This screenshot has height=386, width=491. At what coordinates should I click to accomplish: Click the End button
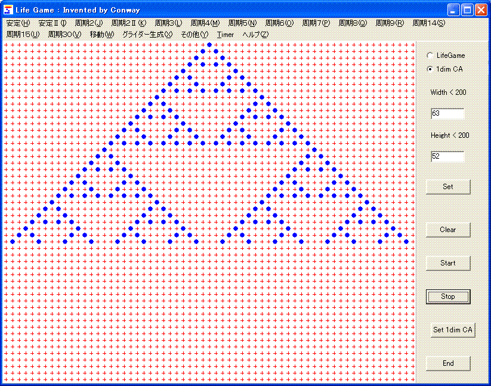click(x=448, y=363)
